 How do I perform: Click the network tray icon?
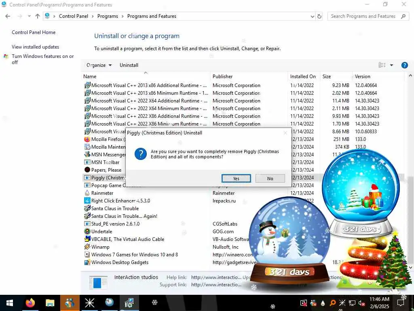point(352,303)
